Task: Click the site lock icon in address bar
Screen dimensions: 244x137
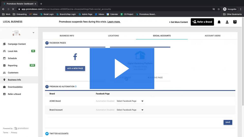Action: [19, 9]
